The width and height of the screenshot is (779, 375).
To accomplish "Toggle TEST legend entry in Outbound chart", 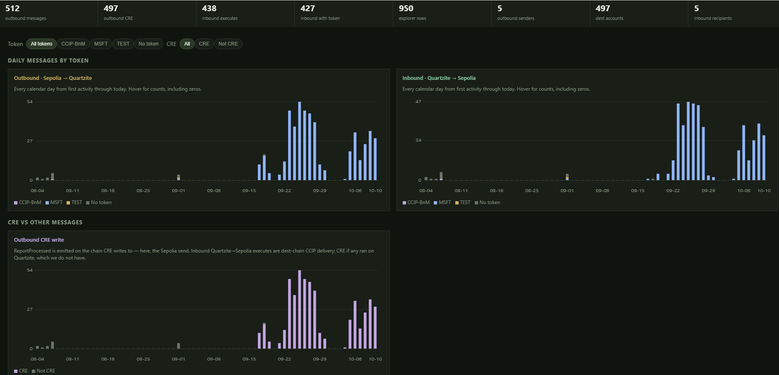I will point(74,202).
